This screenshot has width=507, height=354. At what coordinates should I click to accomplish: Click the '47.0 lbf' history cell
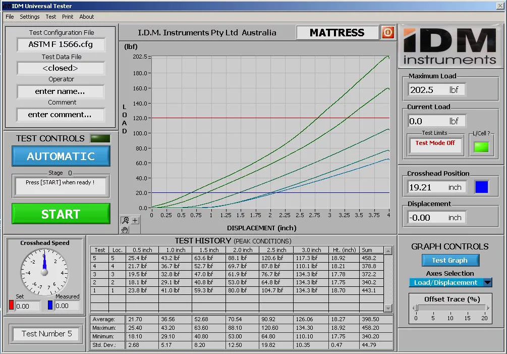click(x=208, y=274)
